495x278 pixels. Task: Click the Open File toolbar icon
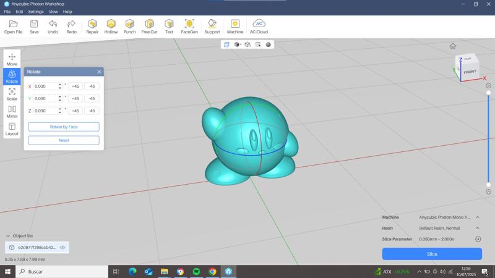pos(13,27)
